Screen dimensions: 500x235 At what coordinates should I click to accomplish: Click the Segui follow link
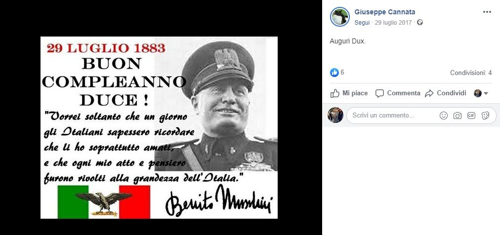point(362,23)
